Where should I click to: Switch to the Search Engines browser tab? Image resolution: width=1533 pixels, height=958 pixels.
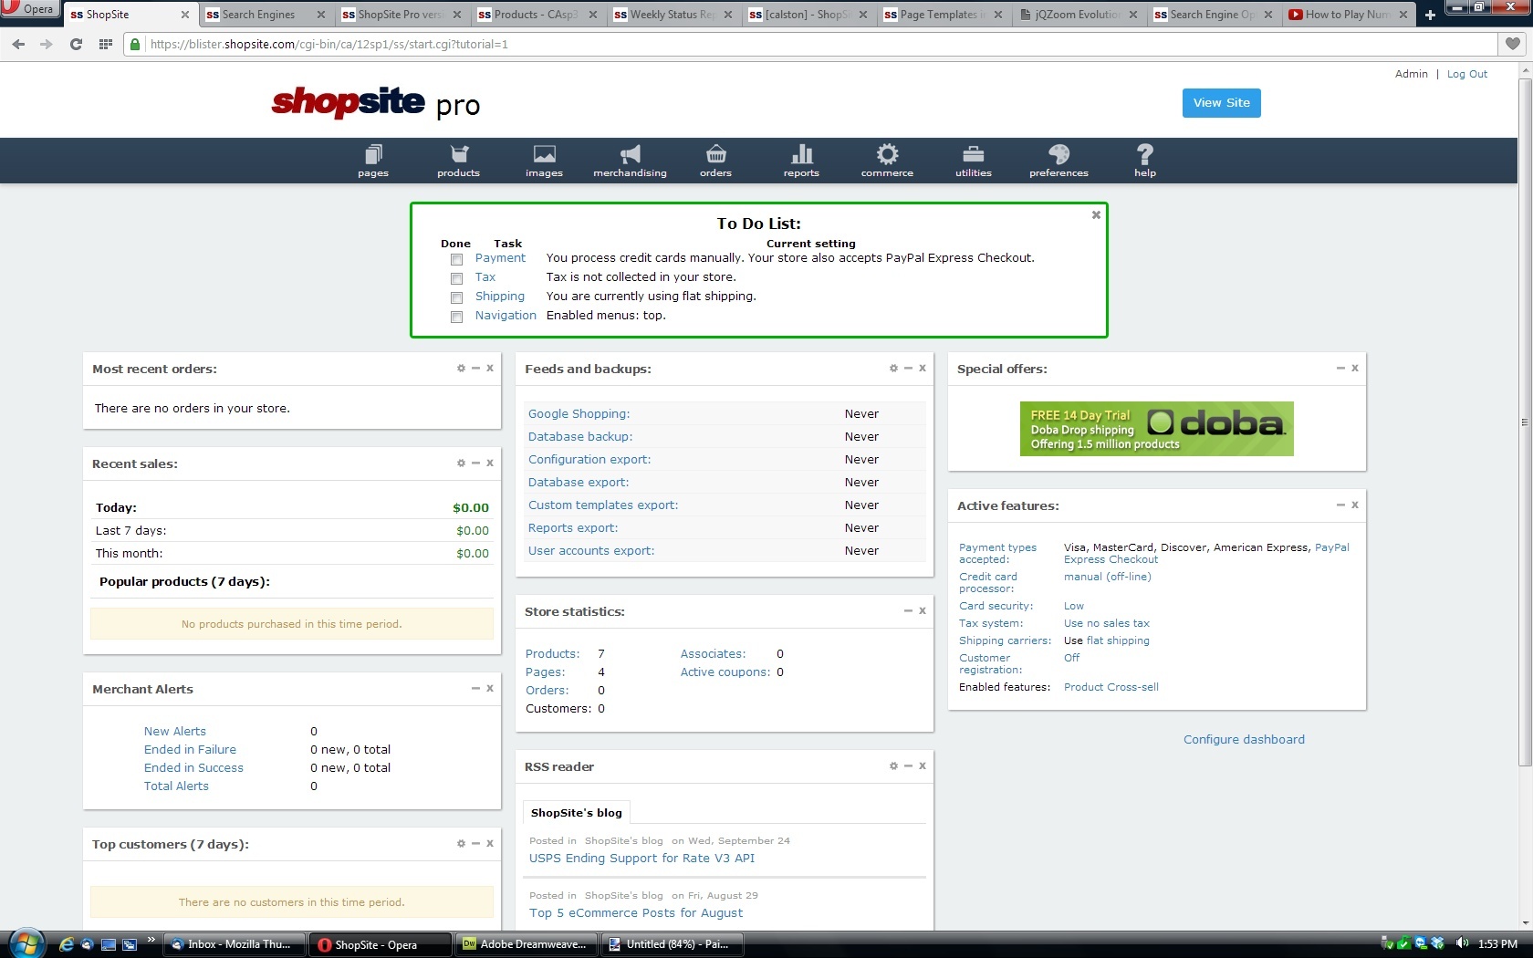click(258, 15)
